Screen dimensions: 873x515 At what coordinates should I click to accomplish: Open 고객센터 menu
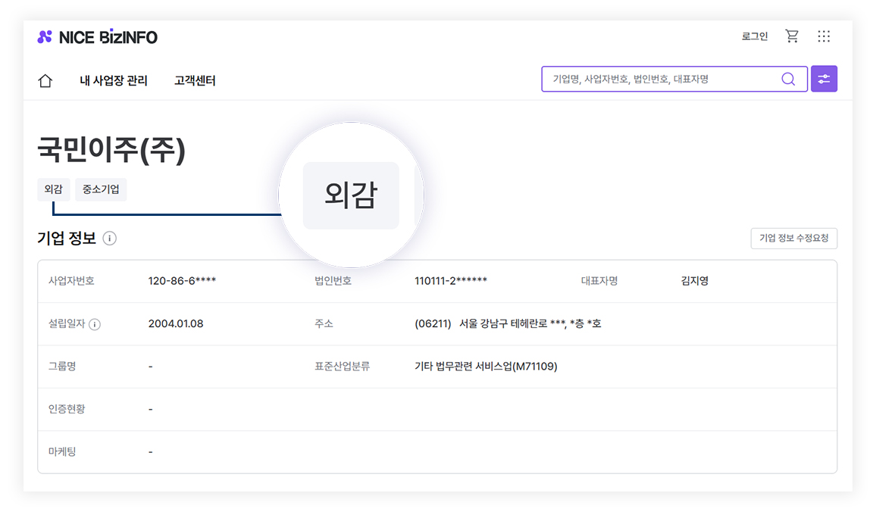(x=195, y=81)
